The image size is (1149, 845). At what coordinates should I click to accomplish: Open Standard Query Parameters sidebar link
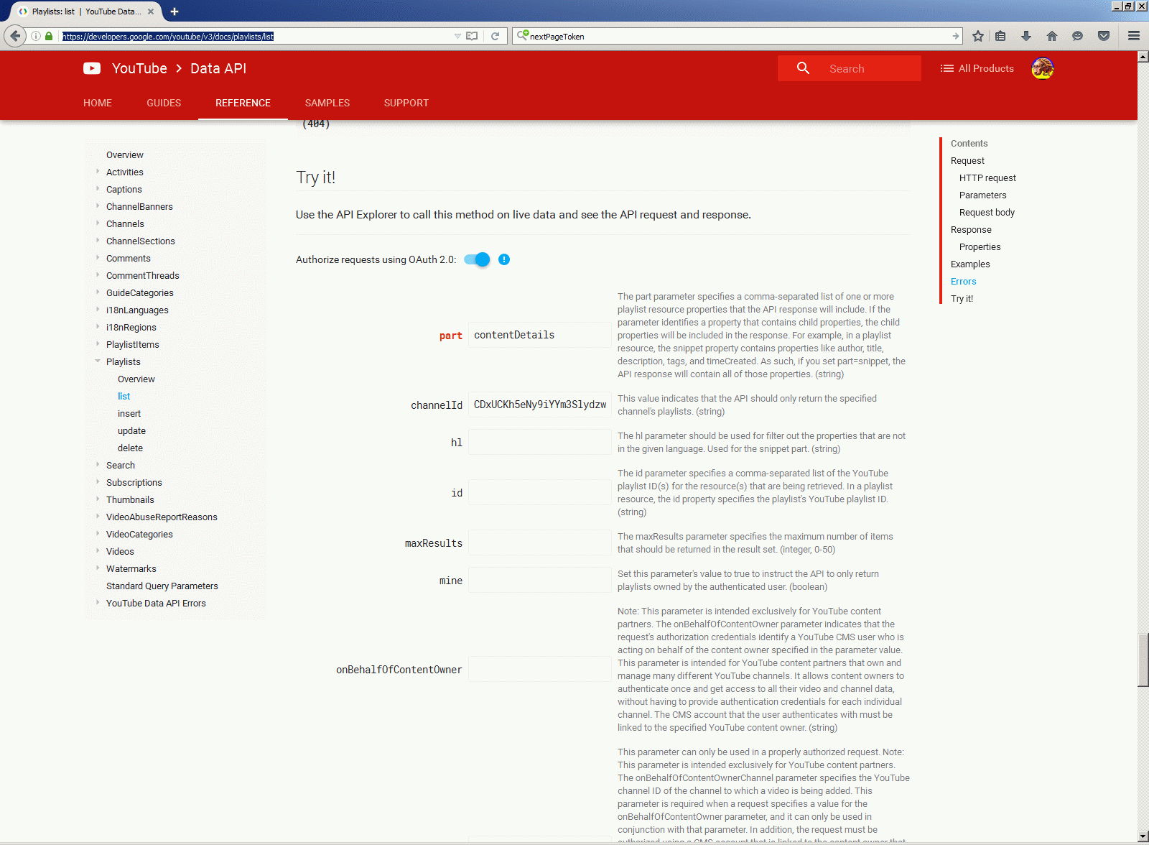(x=162, y=586)
